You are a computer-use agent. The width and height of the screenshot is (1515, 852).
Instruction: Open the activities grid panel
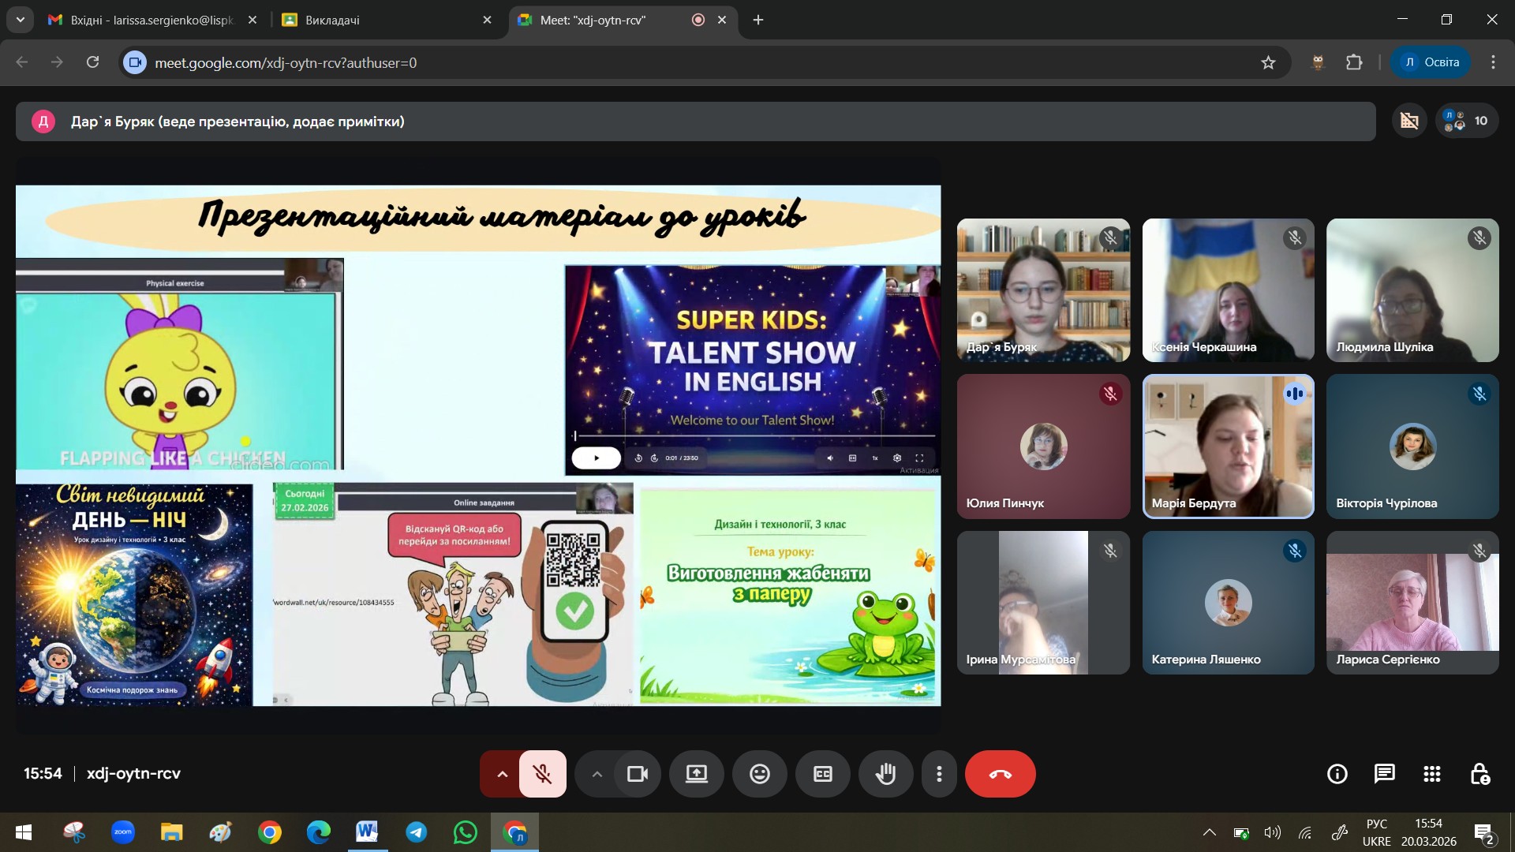[x=1431, y=774]
